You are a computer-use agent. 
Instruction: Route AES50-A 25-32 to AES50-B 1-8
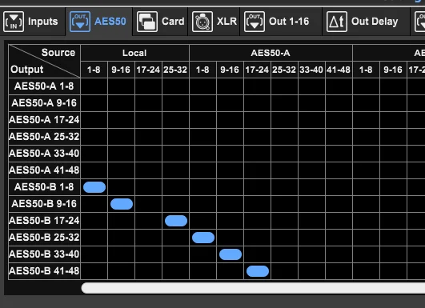click(x=285, y=187)
